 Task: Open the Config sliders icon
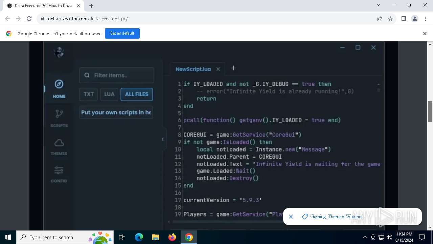pyautogui.click(x=59, y=170)
